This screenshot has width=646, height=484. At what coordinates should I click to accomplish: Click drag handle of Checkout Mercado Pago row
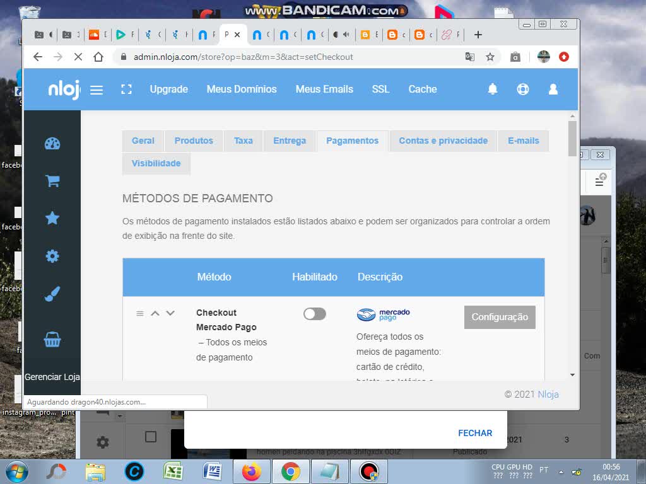[139, 313]
